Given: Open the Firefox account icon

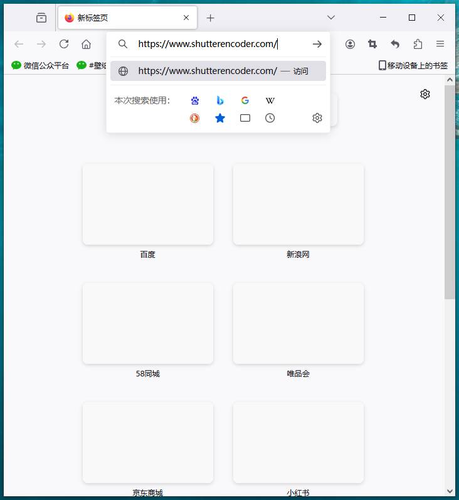Looking at the screenshot, I should 350,44.
